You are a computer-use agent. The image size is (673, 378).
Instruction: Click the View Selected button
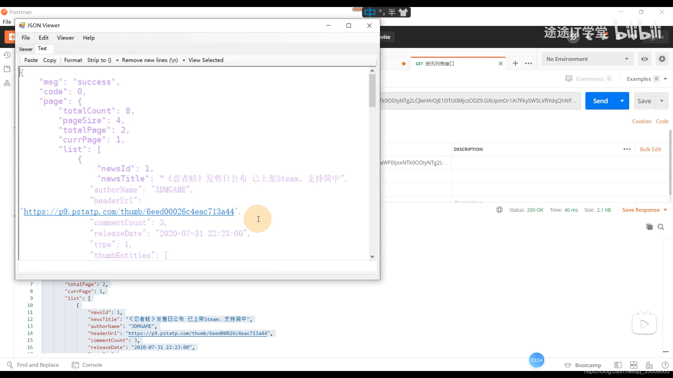206,60
